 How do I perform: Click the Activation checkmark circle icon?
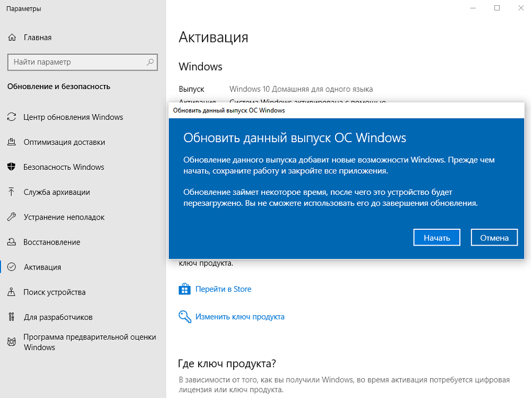point(12,267)
